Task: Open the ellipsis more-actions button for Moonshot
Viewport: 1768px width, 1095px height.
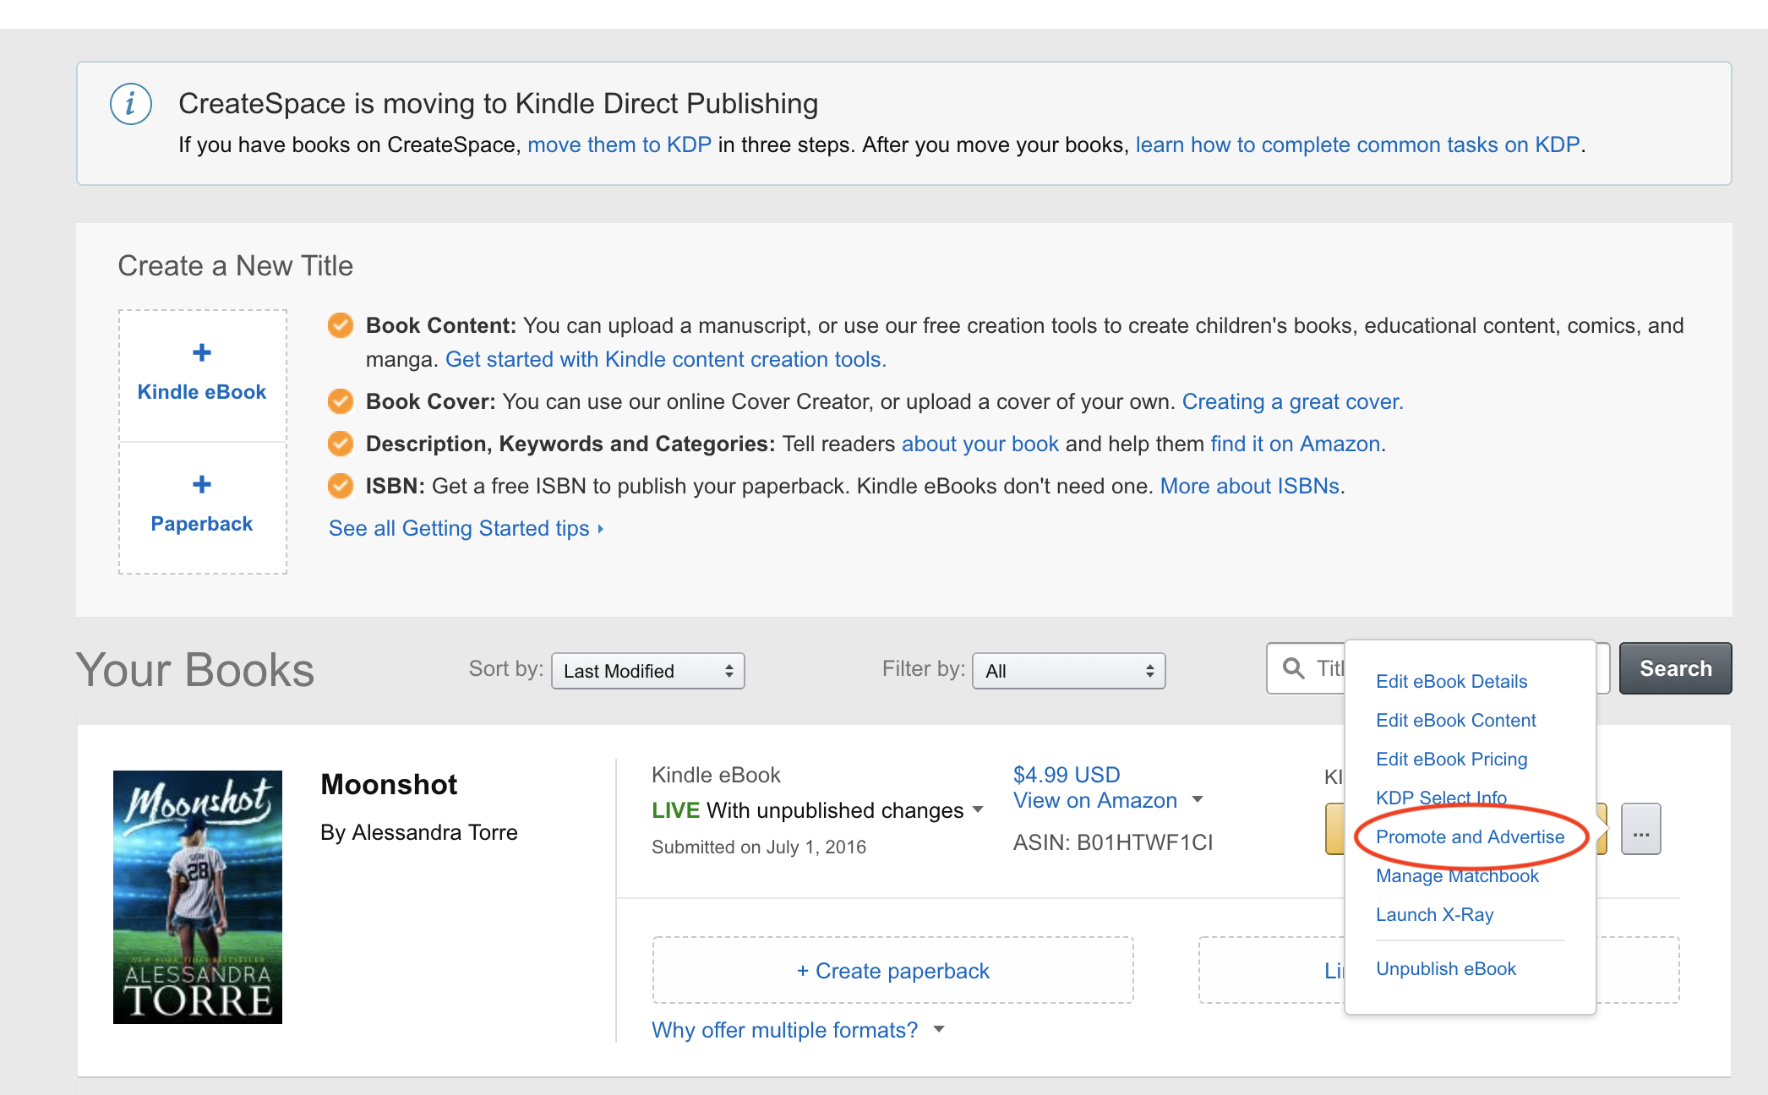Action: coord(1641,829)
